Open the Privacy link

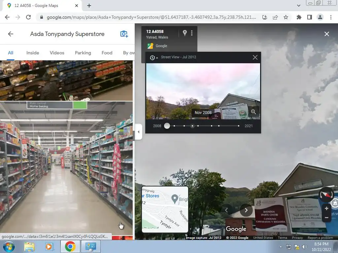297,238
